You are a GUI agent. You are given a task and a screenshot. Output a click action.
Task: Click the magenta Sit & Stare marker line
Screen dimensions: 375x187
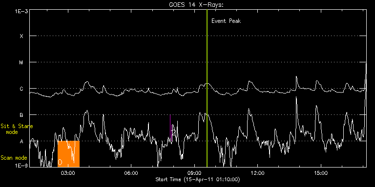(x=170, y=128)
